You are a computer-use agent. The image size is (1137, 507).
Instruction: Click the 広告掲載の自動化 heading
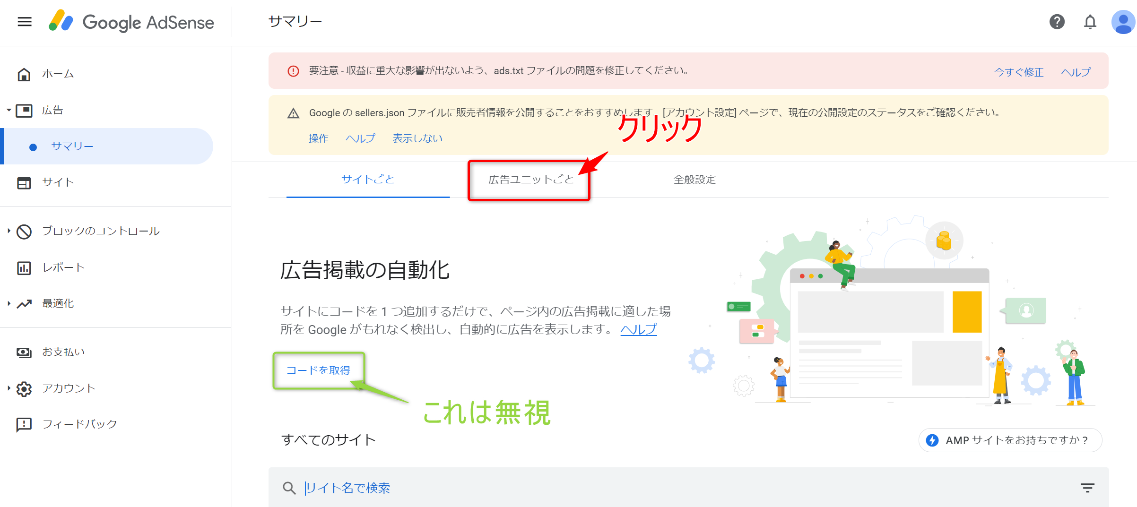click(x=365, y=271)
